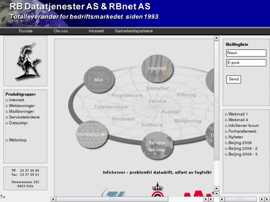Viewport: 270px width, 202px height.
Task: Select Samarbeidspartnere in the navigation bar
Action: [134, 31]
